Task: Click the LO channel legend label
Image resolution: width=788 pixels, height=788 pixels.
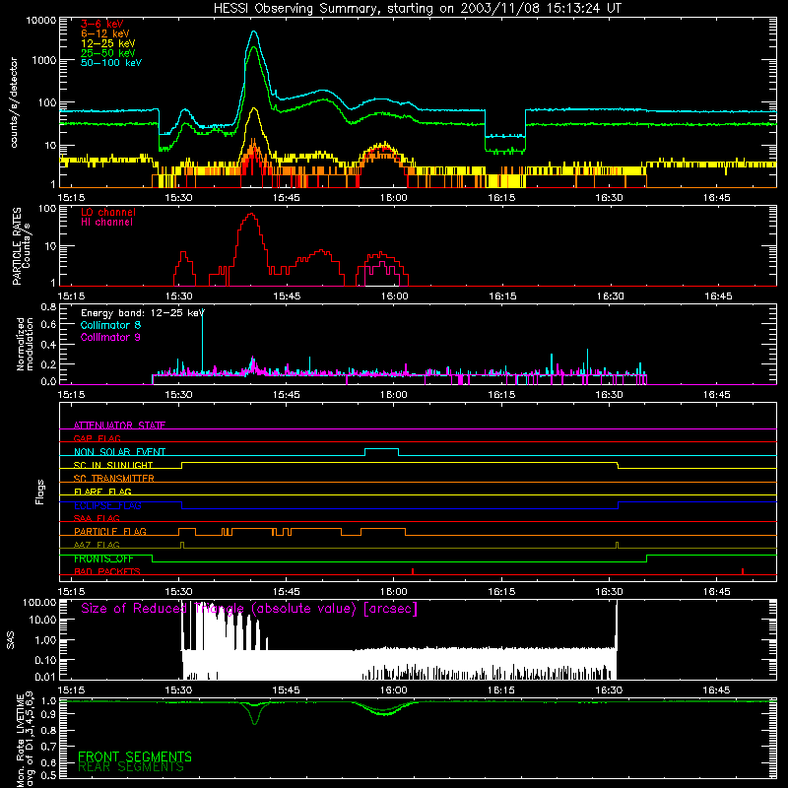Action: click(107, 212)
